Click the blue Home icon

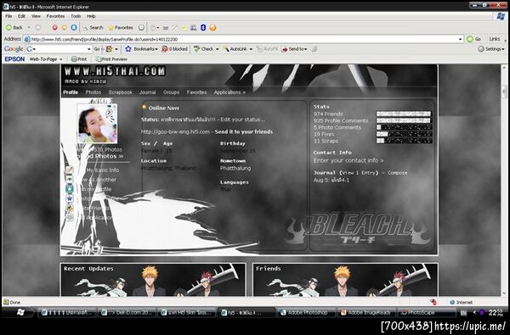(x=74, y=28)
